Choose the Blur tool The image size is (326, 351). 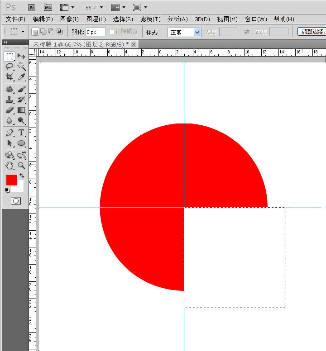click(10, 120)
